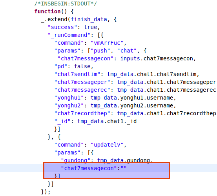217x196 pixels.
Task: Place cursor on finish_data in extend call
Action: pos(89,19)
